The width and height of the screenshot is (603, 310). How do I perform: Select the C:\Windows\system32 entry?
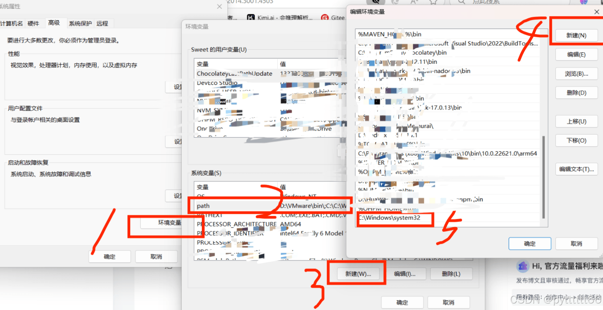click(448, 218)
